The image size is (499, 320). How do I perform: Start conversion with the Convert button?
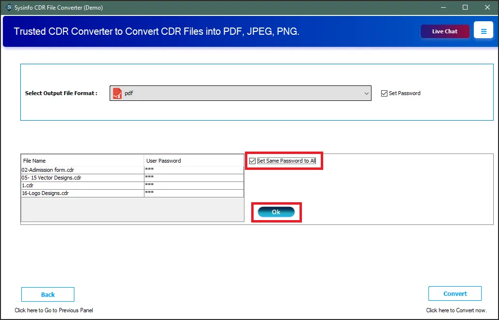click(x=455, y=293)
